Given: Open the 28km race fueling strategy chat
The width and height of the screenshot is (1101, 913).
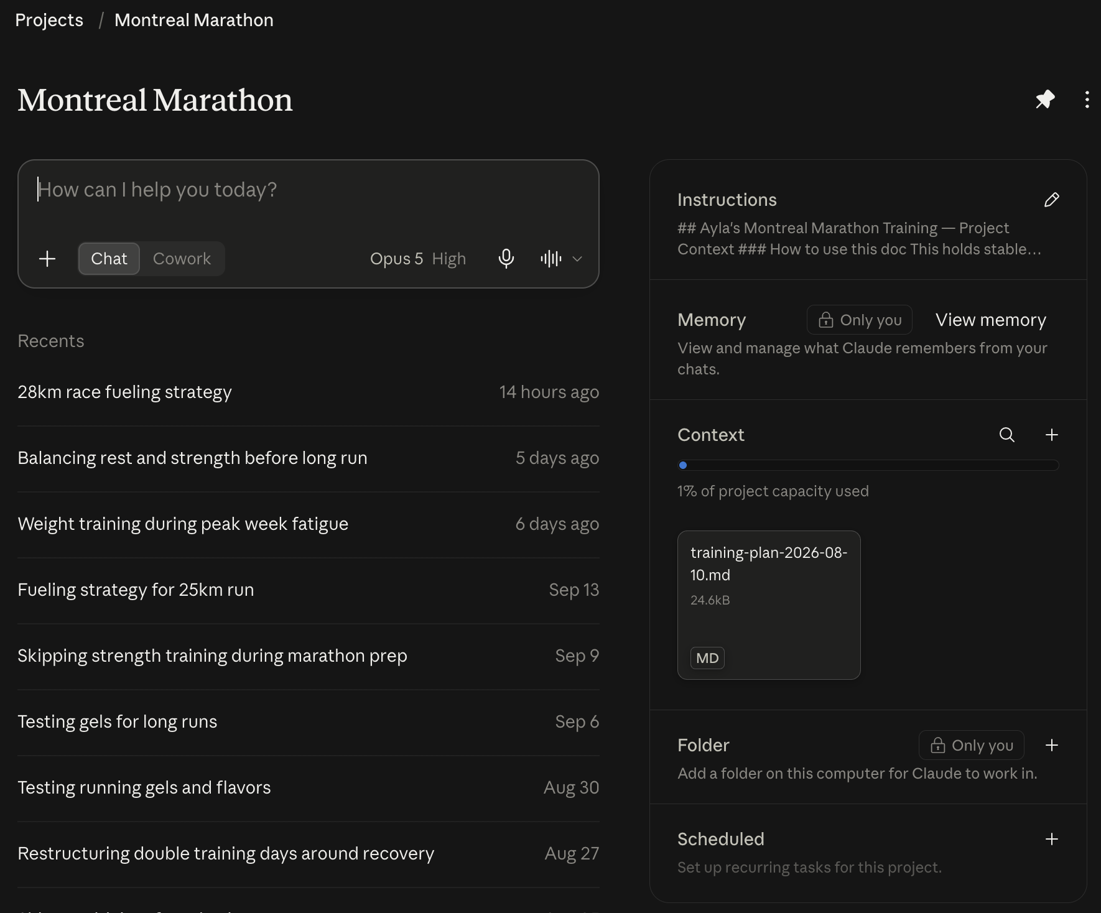Looking at the screenshot, I should click(308, 392).
